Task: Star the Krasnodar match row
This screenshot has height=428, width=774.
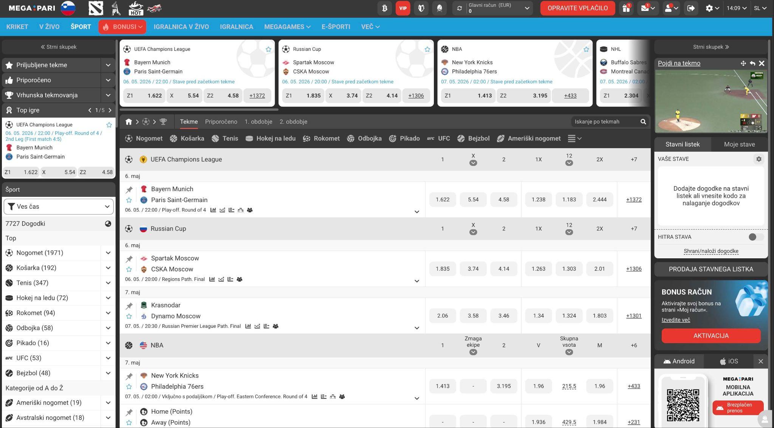Action: [x=129, y=316]
